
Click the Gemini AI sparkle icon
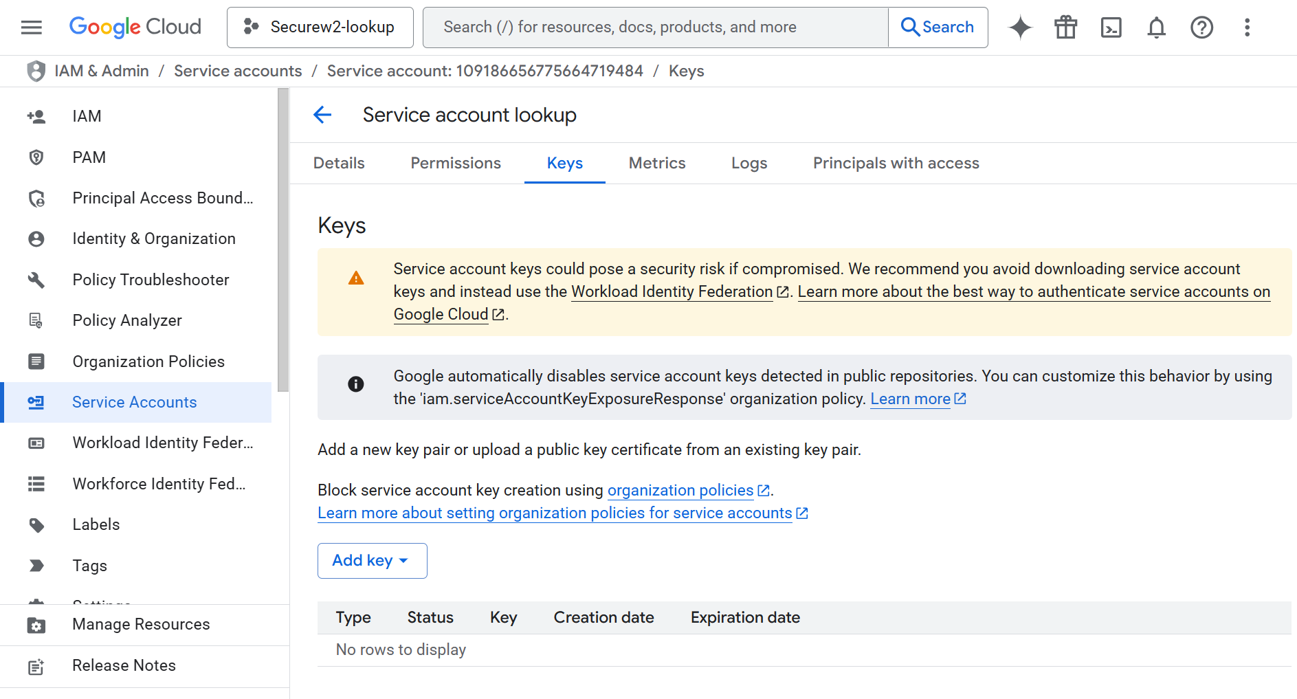1020,27
